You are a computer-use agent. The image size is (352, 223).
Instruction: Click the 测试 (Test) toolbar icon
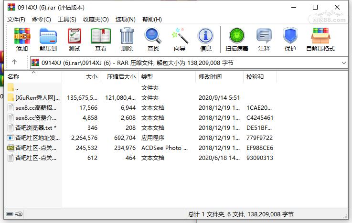[75, 36]
